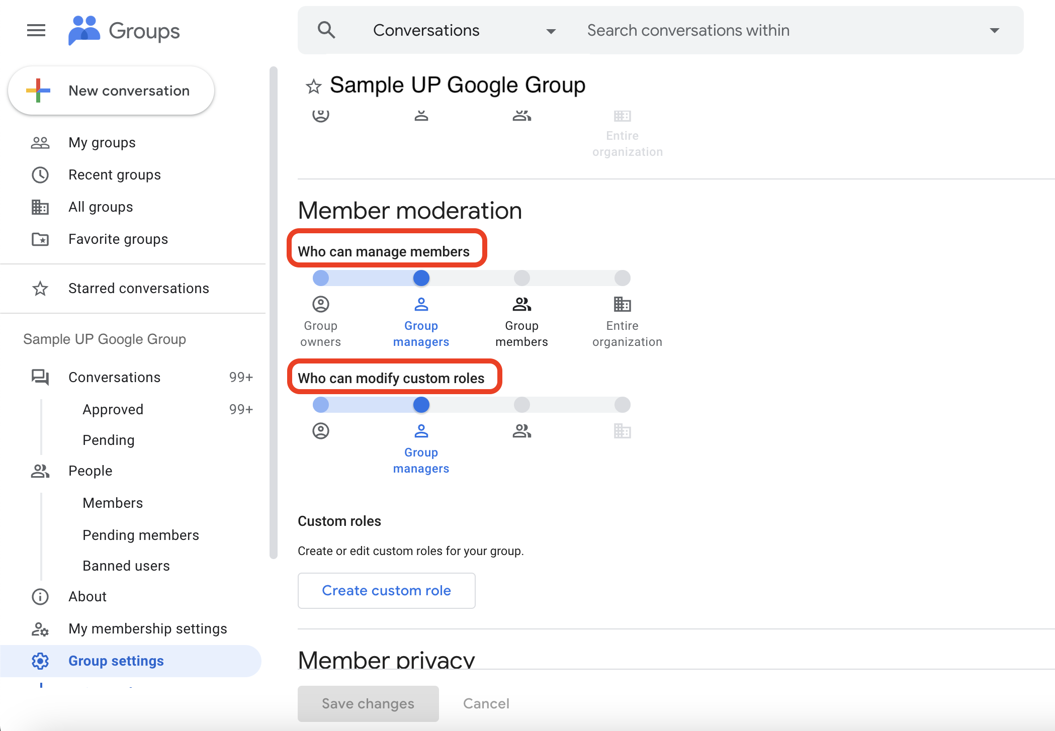This screenshot has height=731, width=1055.
Task: Click the All groups building icon
Action: [40, 207]
